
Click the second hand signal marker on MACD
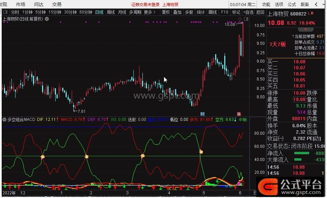(x=87, y=156)
